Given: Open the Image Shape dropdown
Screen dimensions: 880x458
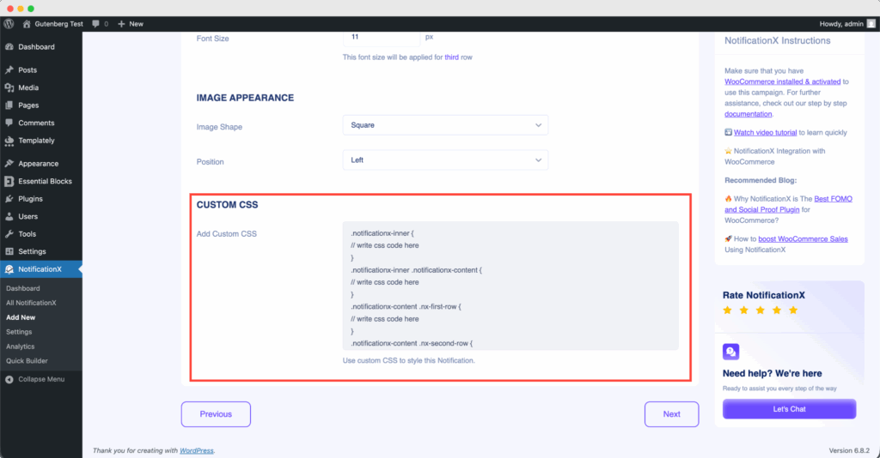Looking at the screenshot, I should point(445,125).
